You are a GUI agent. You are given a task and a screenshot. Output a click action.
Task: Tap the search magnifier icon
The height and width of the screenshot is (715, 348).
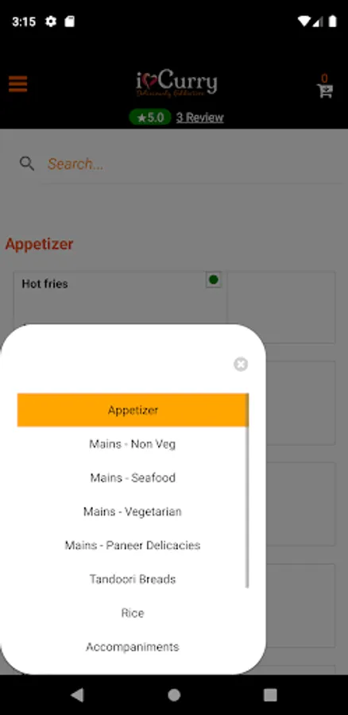point(27,163)
